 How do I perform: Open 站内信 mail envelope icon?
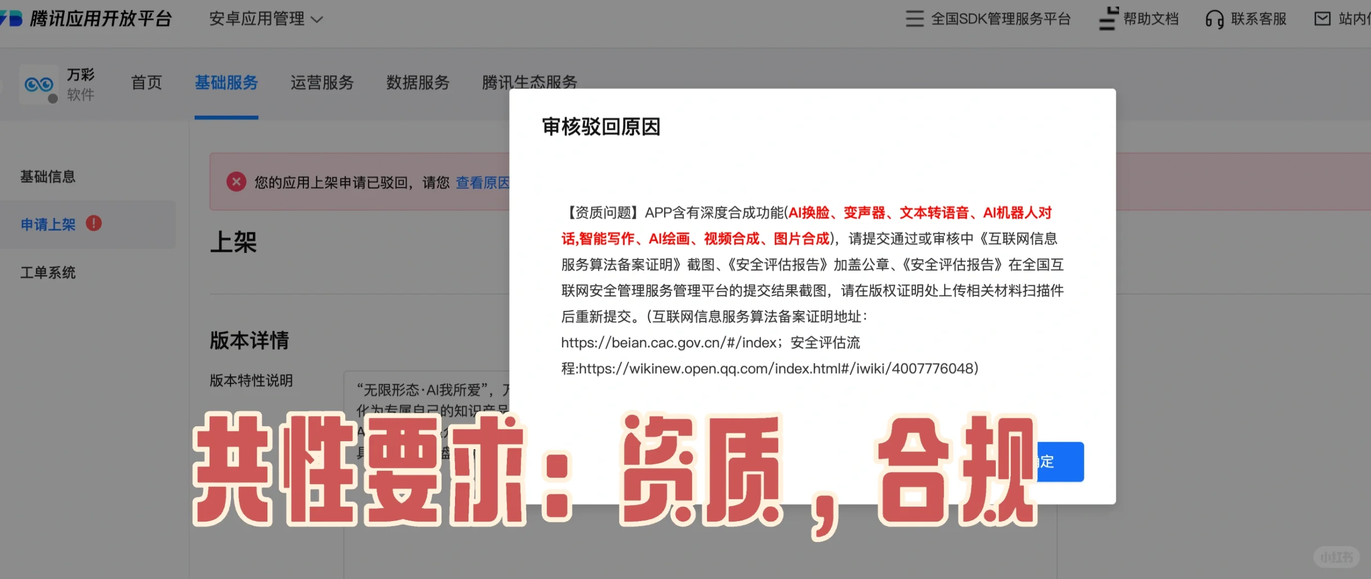(x=1323, y=19)
